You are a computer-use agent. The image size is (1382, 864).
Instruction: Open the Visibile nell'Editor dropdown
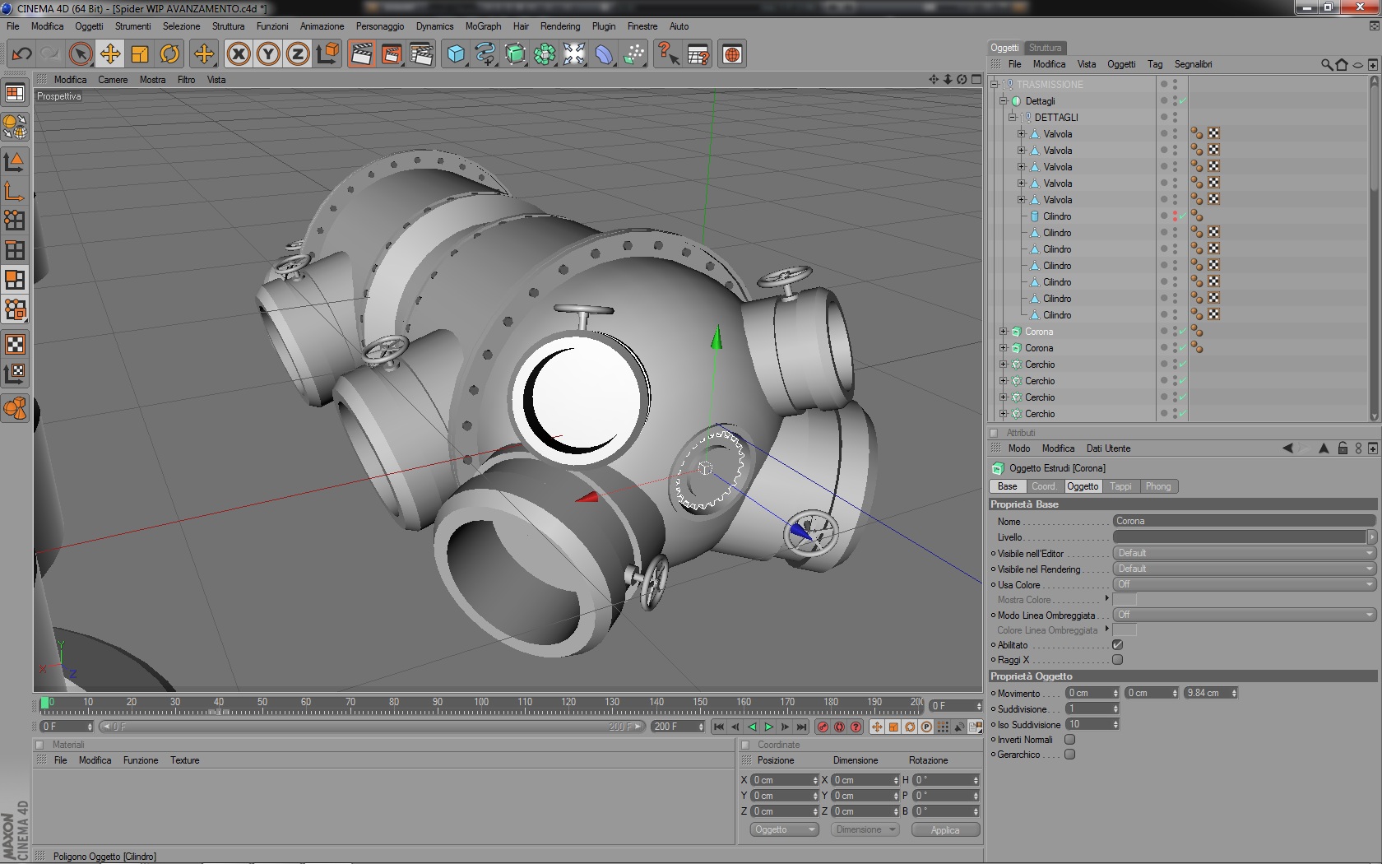click(x=1244, y=553)
